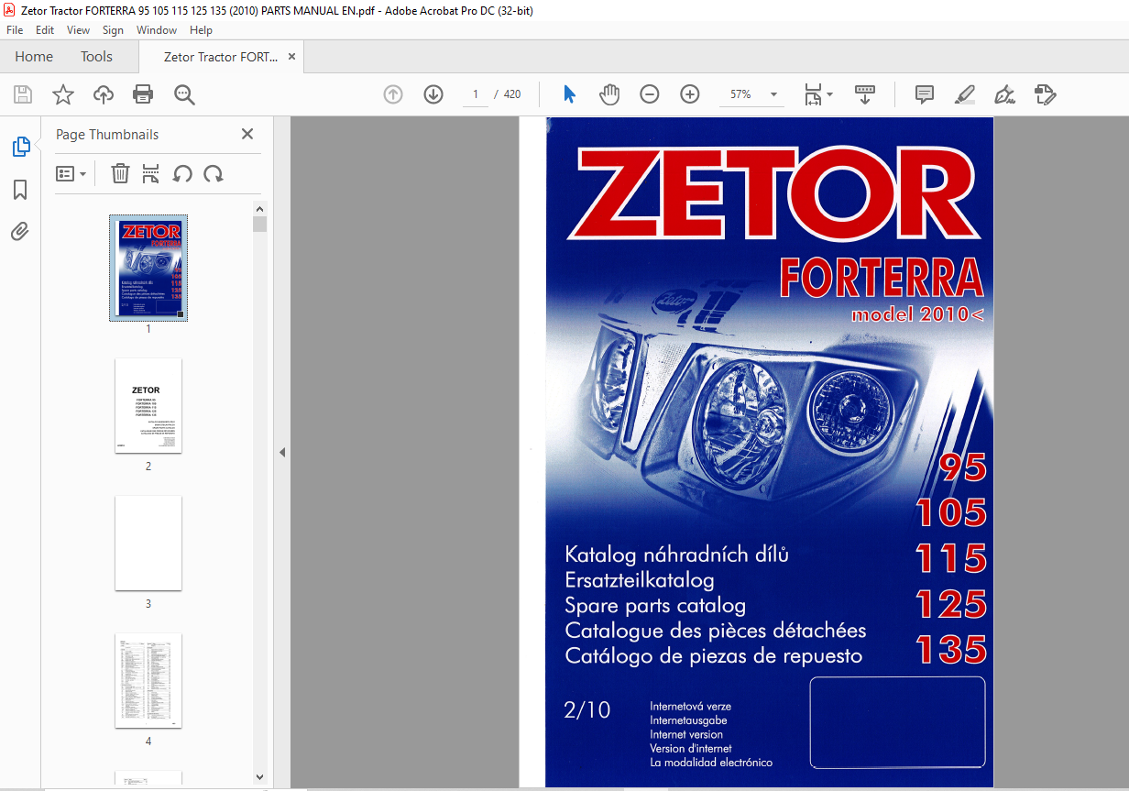Rotate page clockwise

tap(214, 173)
